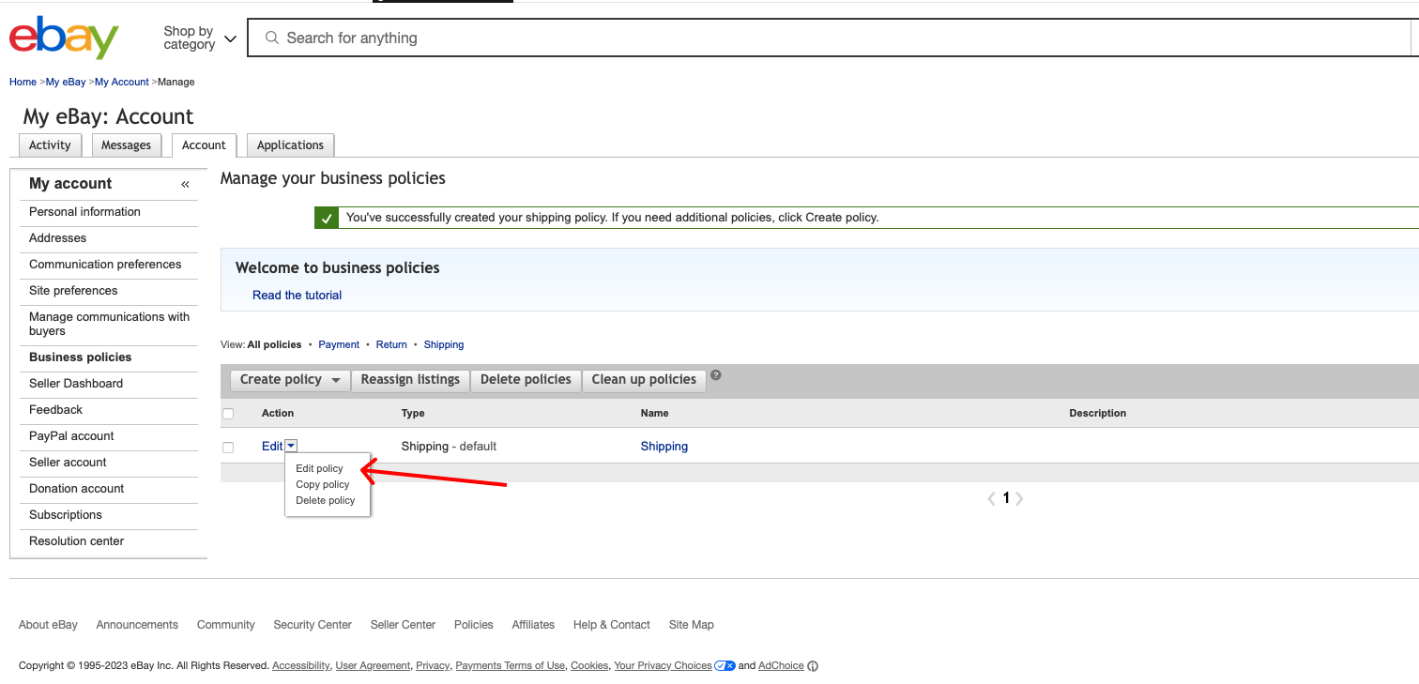Go to next page with right pagination arrow
Viewport: 1419px width, 684px height.
1020,498
